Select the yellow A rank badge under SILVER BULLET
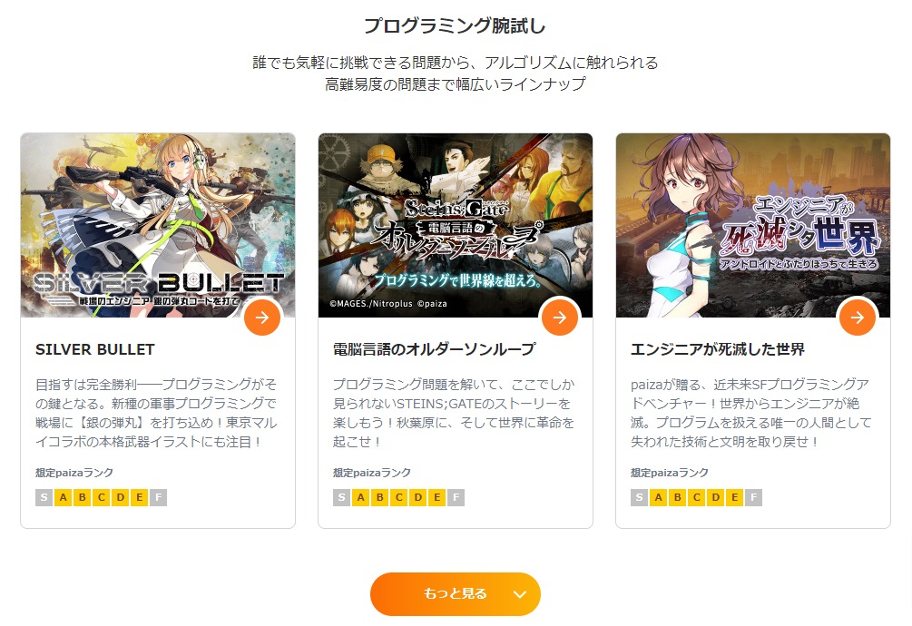The height and width of the screenshot is (626, 912). (x=64, y=497)
